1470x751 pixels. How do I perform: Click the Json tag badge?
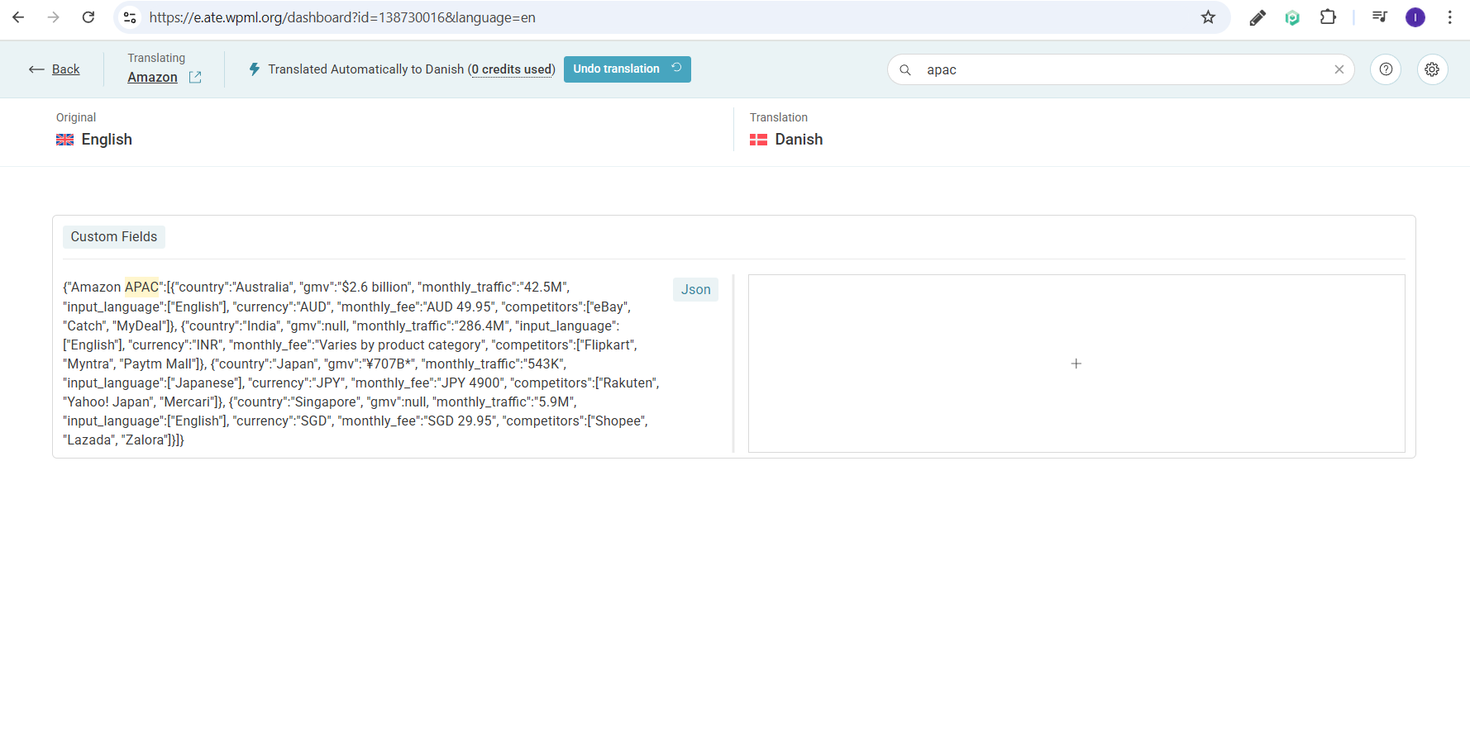(695, 289)
